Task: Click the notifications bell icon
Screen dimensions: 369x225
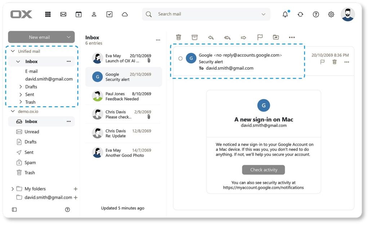Action: (285, 14)
